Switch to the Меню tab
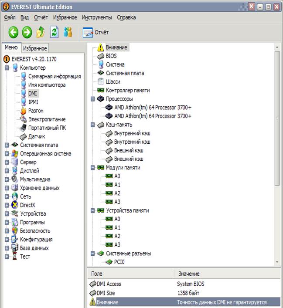283x308 pixels. [x=11, y=47]
